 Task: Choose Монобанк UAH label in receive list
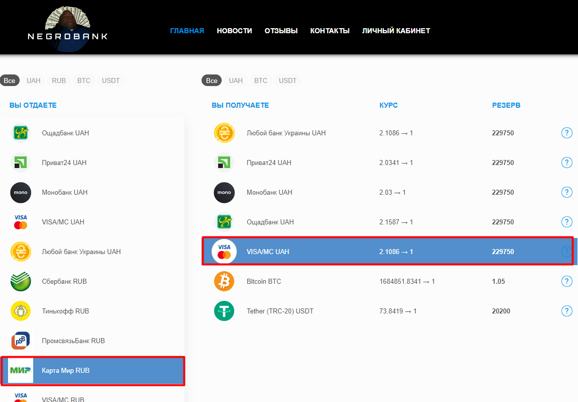[x=269, y=192]
